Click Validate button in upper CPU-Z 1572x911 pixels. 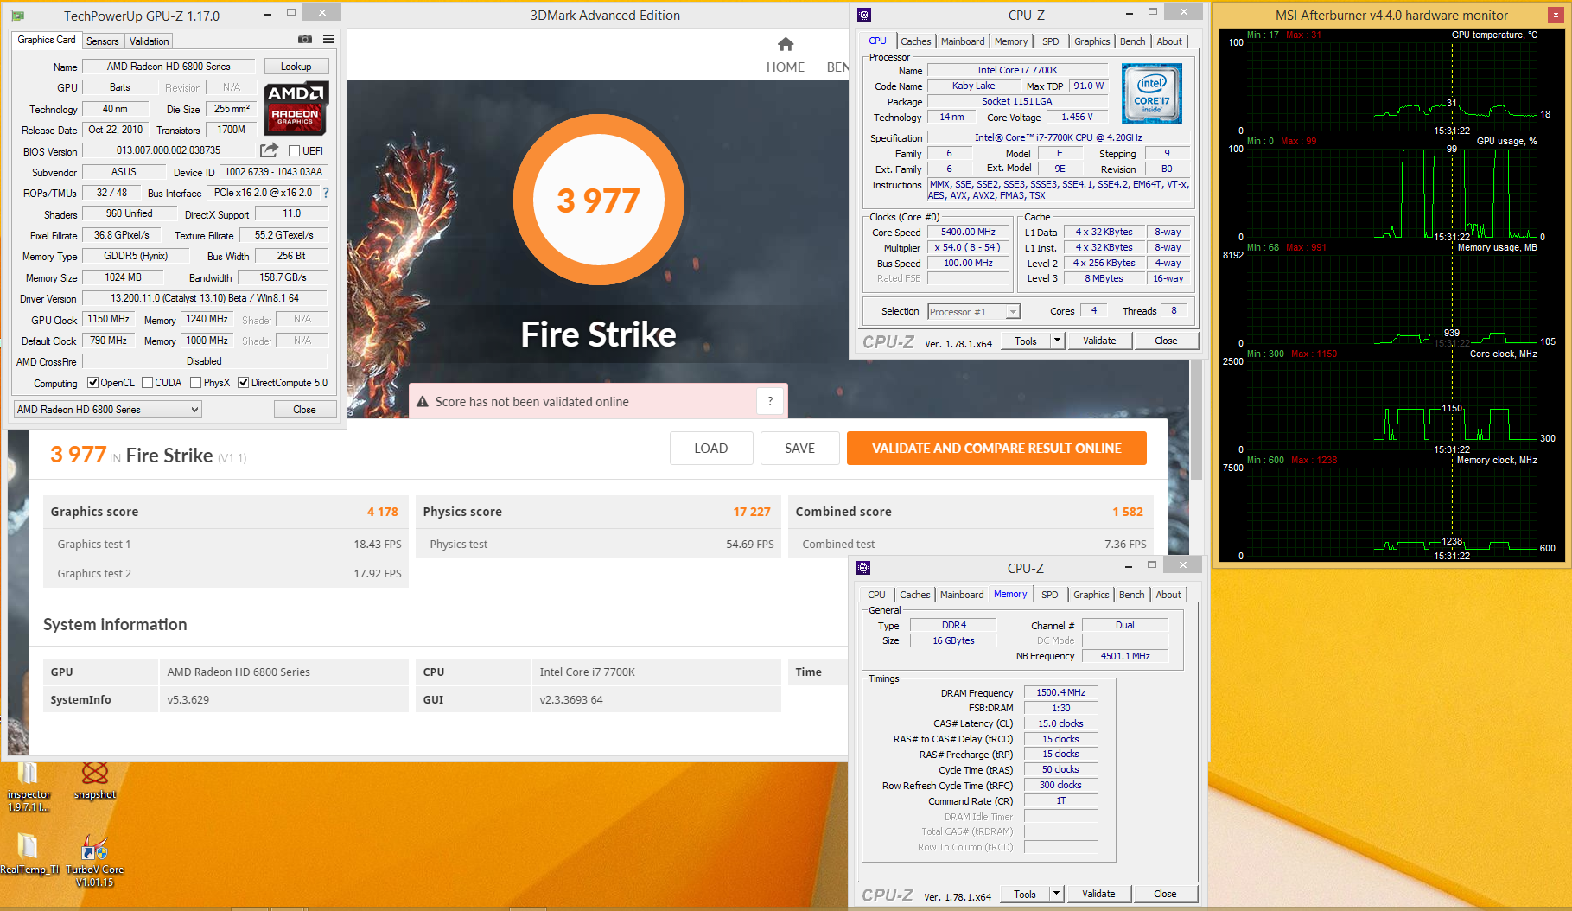click(1100, 341)
